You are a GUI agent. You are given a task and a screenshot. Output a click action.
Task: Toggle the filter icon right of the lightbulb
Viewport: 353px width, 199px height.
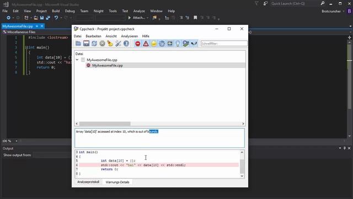click(x=186, y=44)
